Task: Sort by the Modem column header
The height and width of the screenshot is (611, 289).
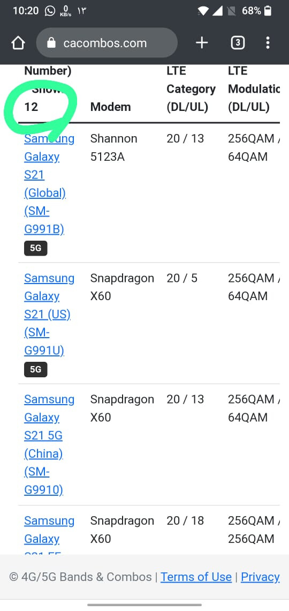Action: click(x=110, y=107)
